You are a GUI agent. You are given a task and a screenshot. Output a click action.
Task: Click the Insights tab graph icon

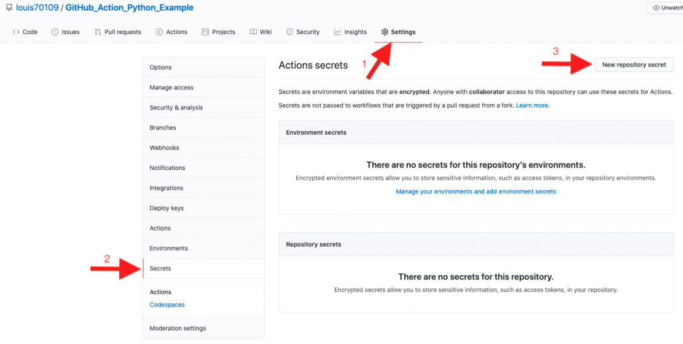point(337,32)
